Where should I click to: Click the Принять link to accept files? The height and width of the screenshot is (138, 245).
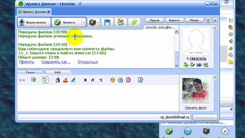tap(27, 62)
